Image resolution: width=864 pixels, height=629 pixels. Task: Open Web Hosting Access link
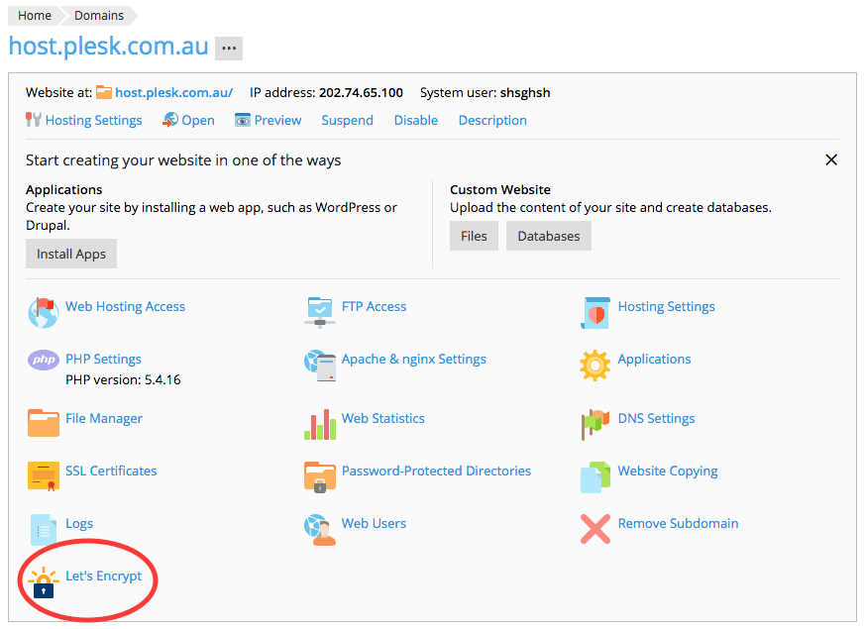[x=125, y=306]
